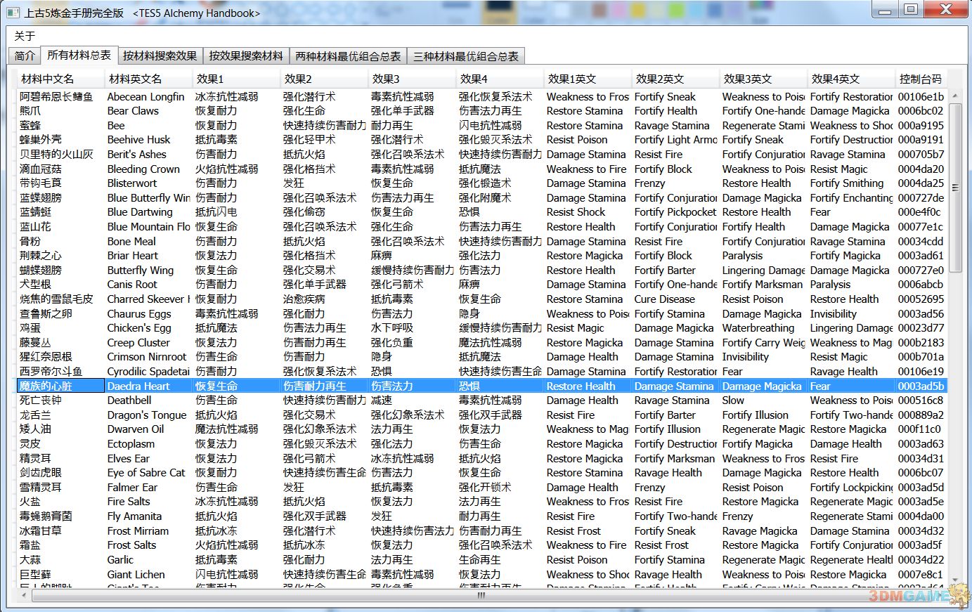Switch to the 简介 tab

(25, 56)
